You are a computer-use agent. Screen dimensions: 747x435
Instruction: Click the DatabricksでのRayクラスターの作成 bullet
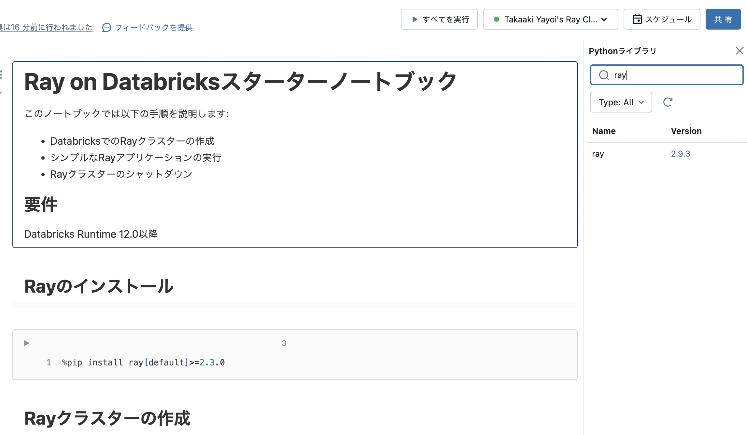pos(132,141)
